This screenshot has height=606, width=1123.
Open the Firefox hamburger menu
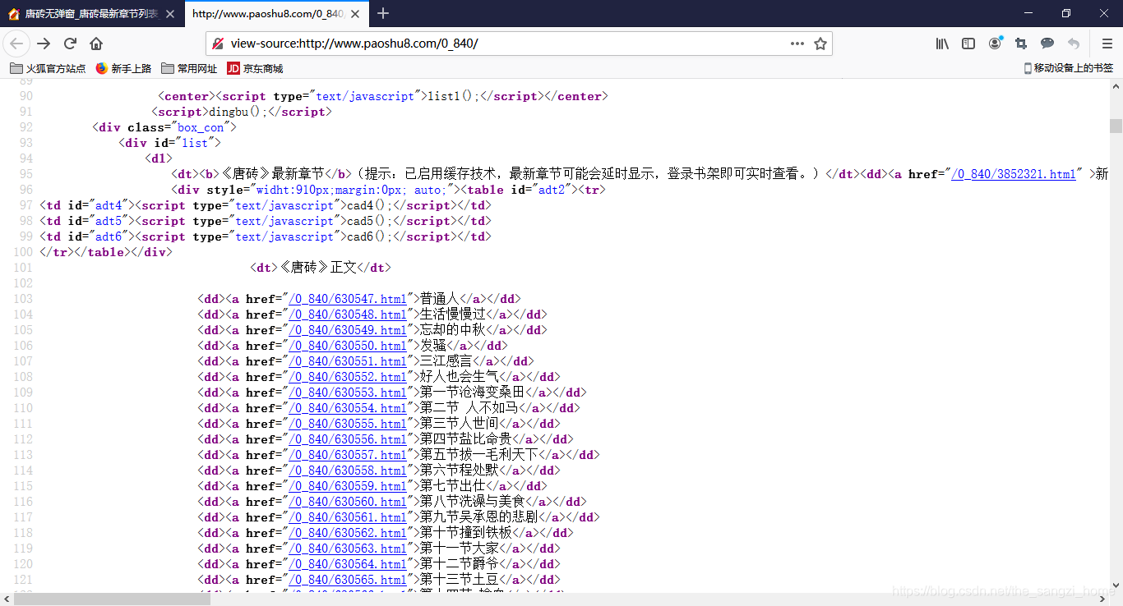pyautogui.click(x=1107, y=44)
